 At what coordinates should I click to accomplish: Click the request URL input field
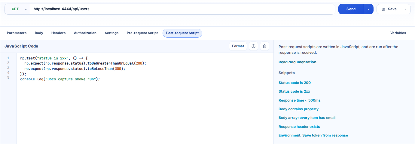tap(182, 9)
